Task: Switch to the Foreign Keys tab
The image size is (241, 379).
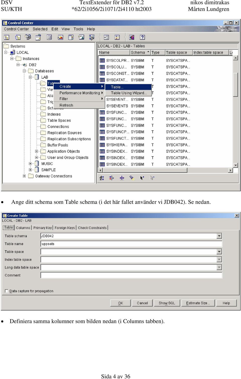Action: pos(65,228)
